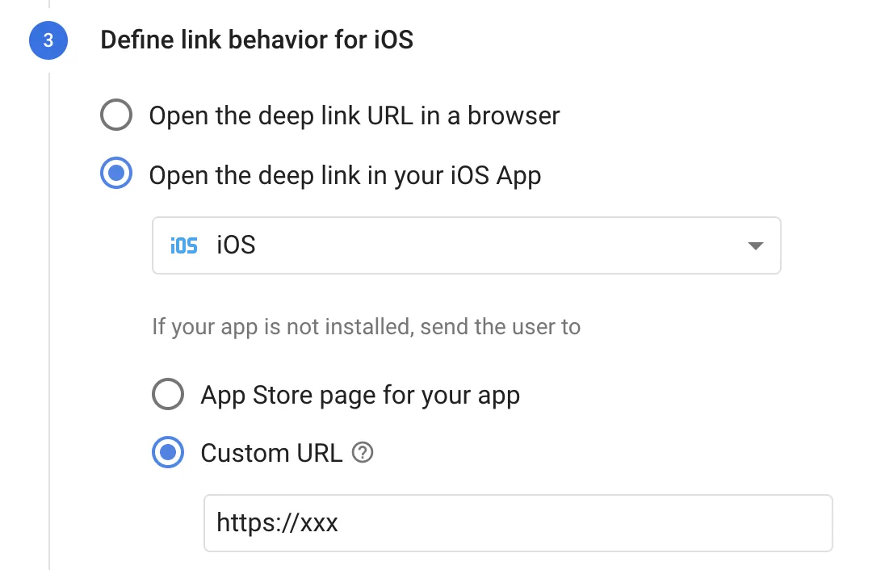Click the help icon beside Custom URL
The image size is (885, 570).
point(363,453)
